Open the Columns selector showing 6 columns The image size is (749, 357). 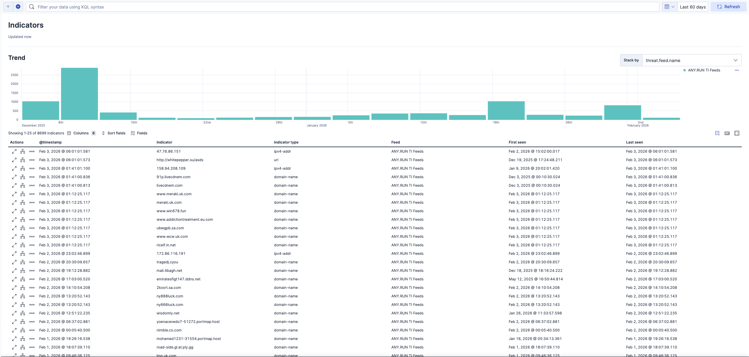(81, 133)
